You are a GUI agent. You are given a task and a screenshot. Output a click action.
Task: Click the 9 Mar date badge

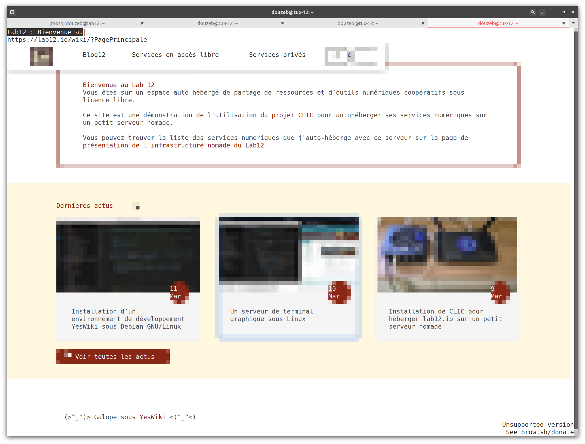click(x=500, y=293)
